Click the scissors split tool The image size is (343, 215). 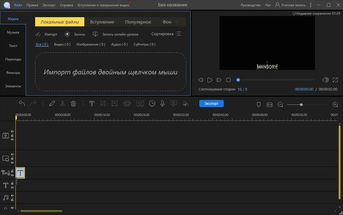click(62, 103)
